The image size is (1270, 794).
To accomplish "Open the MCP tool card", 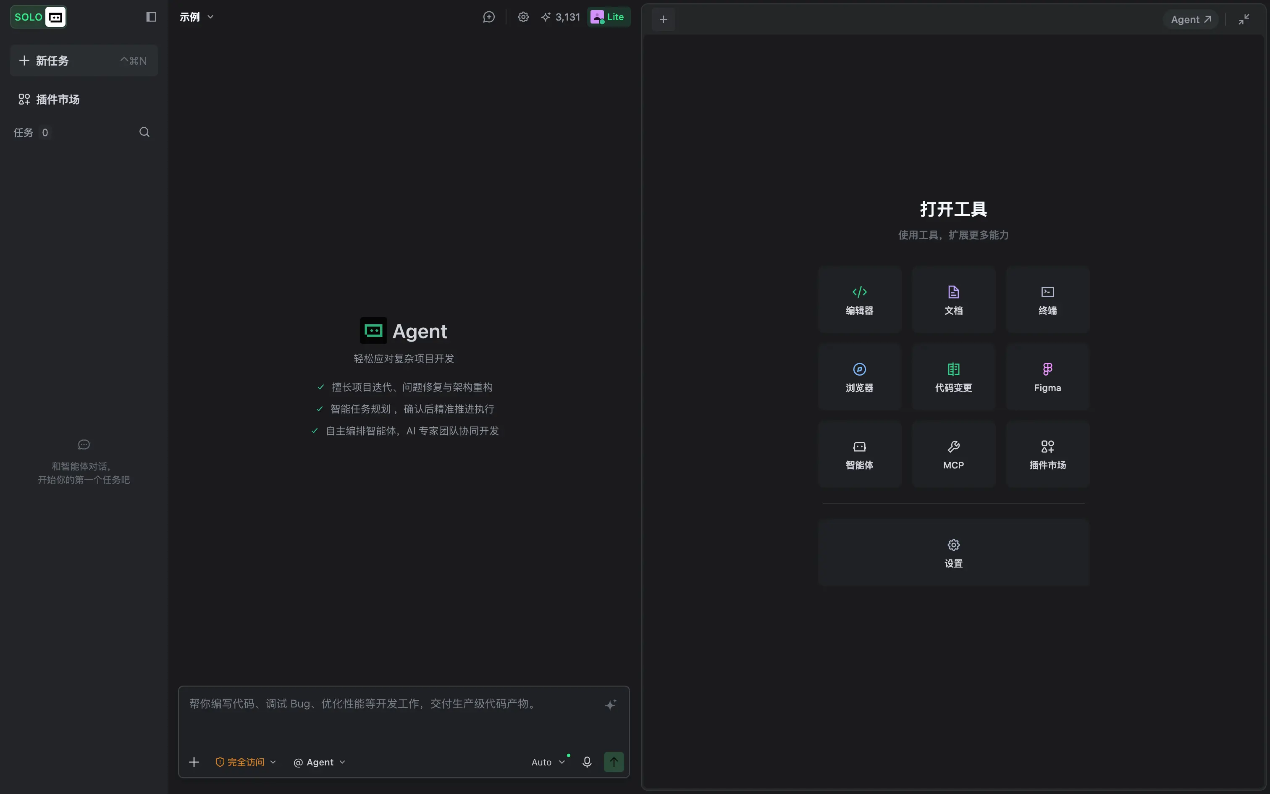I will (x=953, y=454).
